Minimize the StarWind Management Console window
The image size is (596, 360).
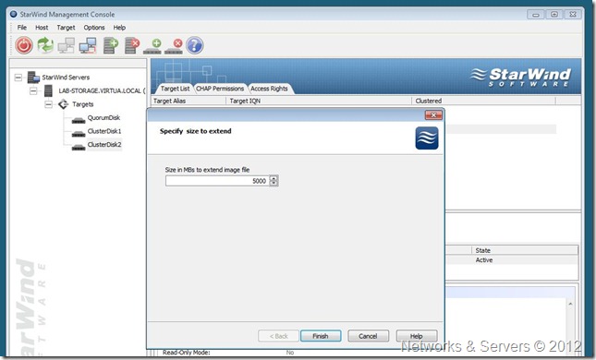(x=536, y=15)
